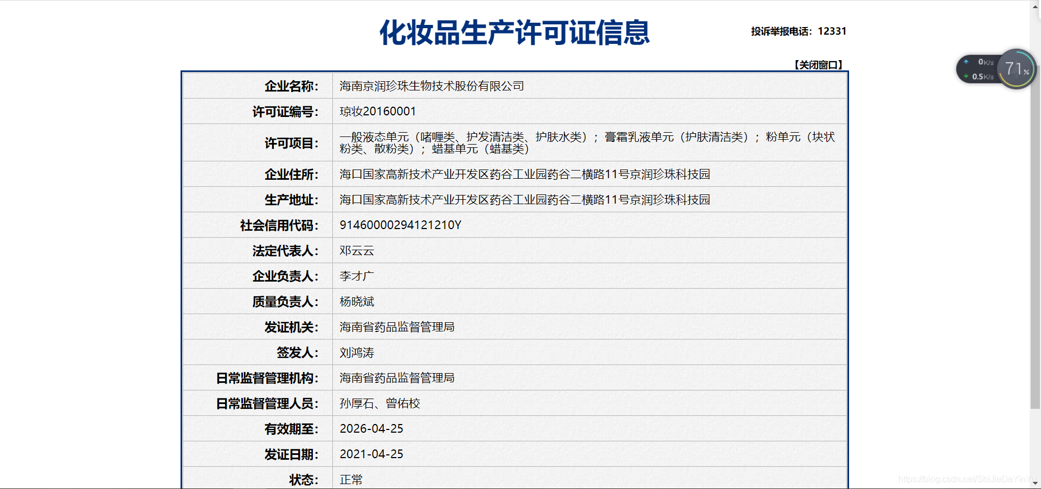Viewport: 1041px width, 489px height.
Task: Click the network speed widget showing 0.5K/s
Action: tap(978, 69)
